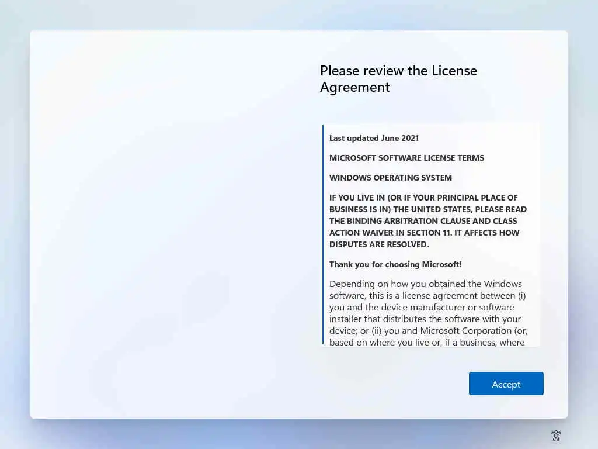The width and height of the screenshot is (598, 449).
Task: Click 'Thank you for choosing Microsoft!' text
Action: point(395,264)
